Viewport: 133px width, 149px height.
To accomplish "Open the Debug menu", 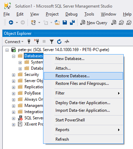I will point(71,14).
